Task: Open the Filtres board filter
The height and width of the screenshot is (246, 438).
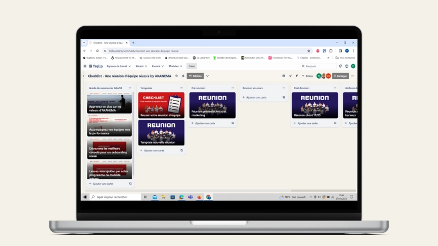Action: click(x=307, y=76)
